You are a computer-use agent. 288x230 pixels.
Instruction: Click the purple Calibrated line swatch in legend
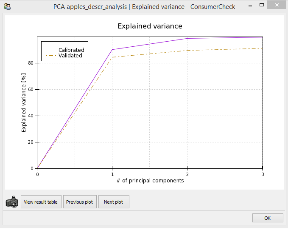[51, 50]
